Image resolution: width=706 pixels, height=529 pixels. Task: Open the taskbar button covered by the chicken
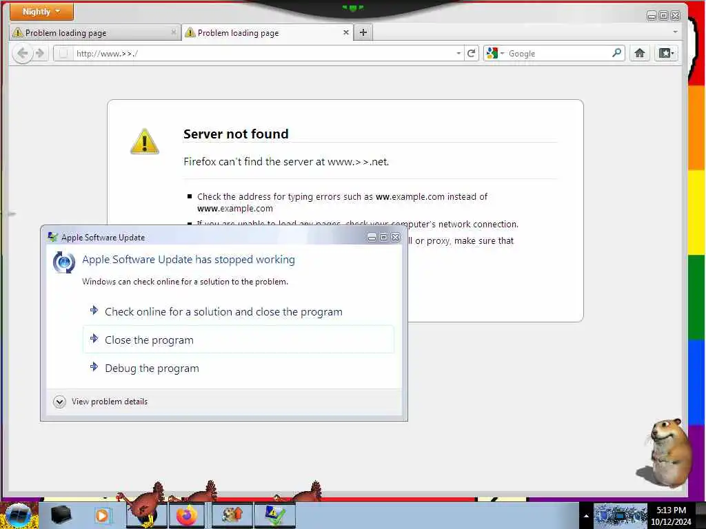146,515
